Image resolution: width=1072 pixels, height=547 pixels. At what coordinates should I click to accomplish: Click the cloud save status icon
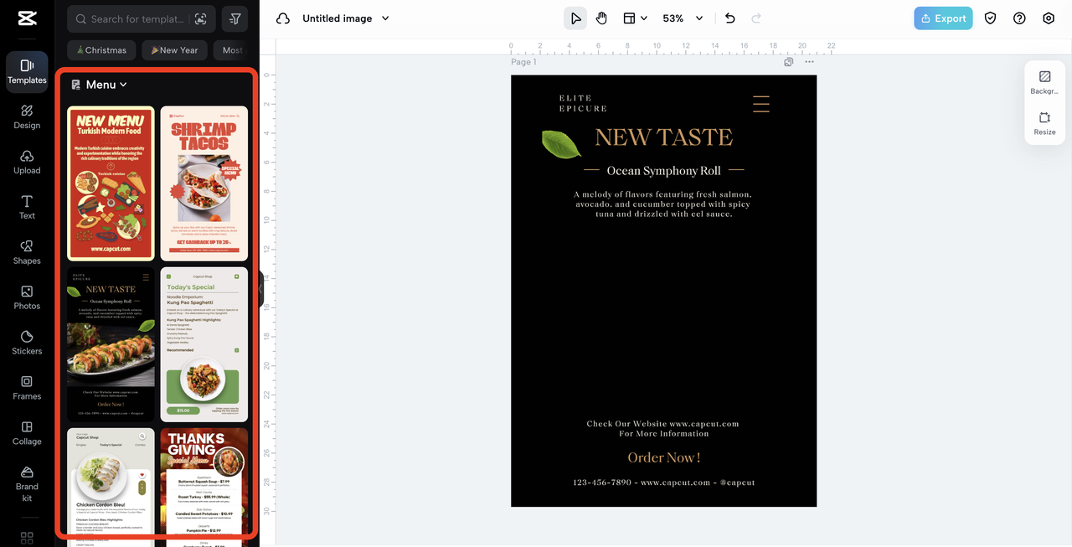(283, 18)
